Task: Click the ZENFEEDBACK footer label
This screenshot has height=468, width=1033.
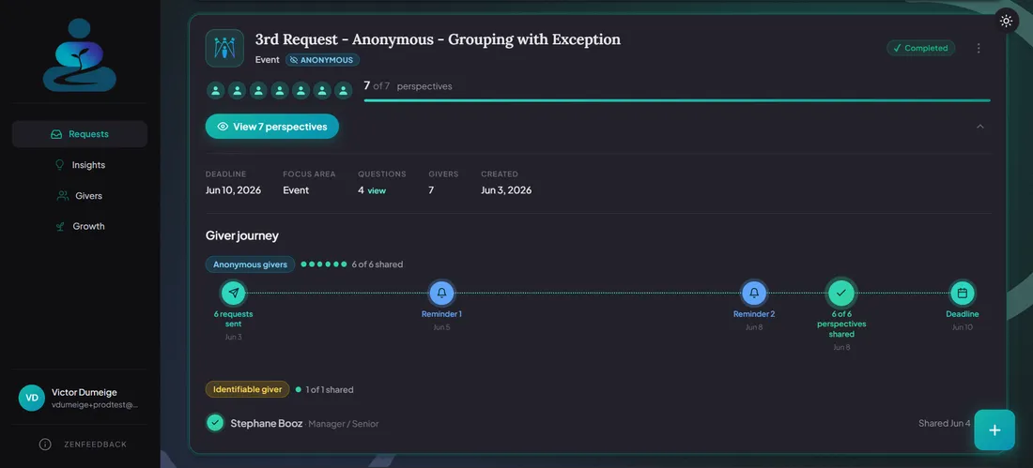Action: click(95, 445)
